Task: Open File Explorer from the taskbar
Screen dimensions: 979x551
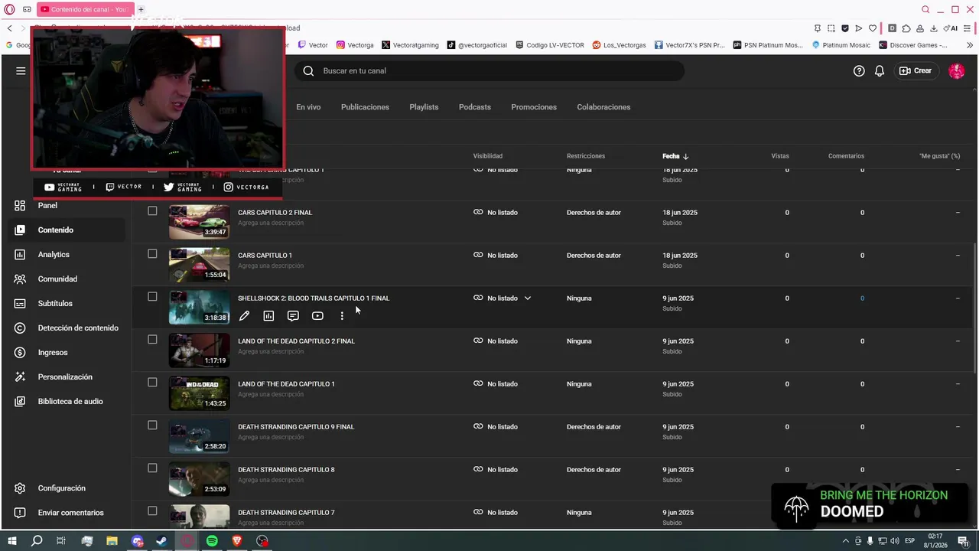Action: coord(112,541)
